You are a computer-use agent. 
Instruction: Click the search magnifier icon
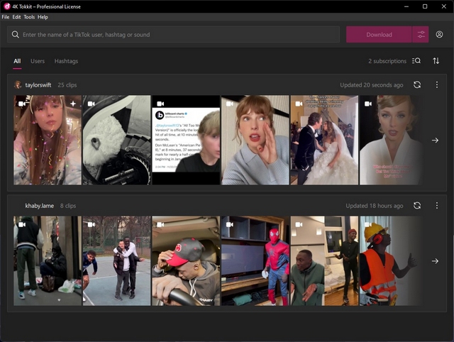click(x=16, y=35)
